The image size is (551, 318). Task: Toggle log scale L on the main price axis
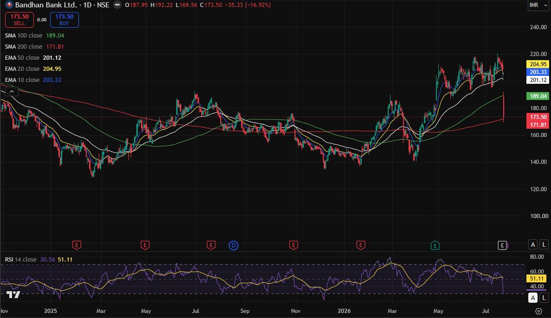pos(544,244)
